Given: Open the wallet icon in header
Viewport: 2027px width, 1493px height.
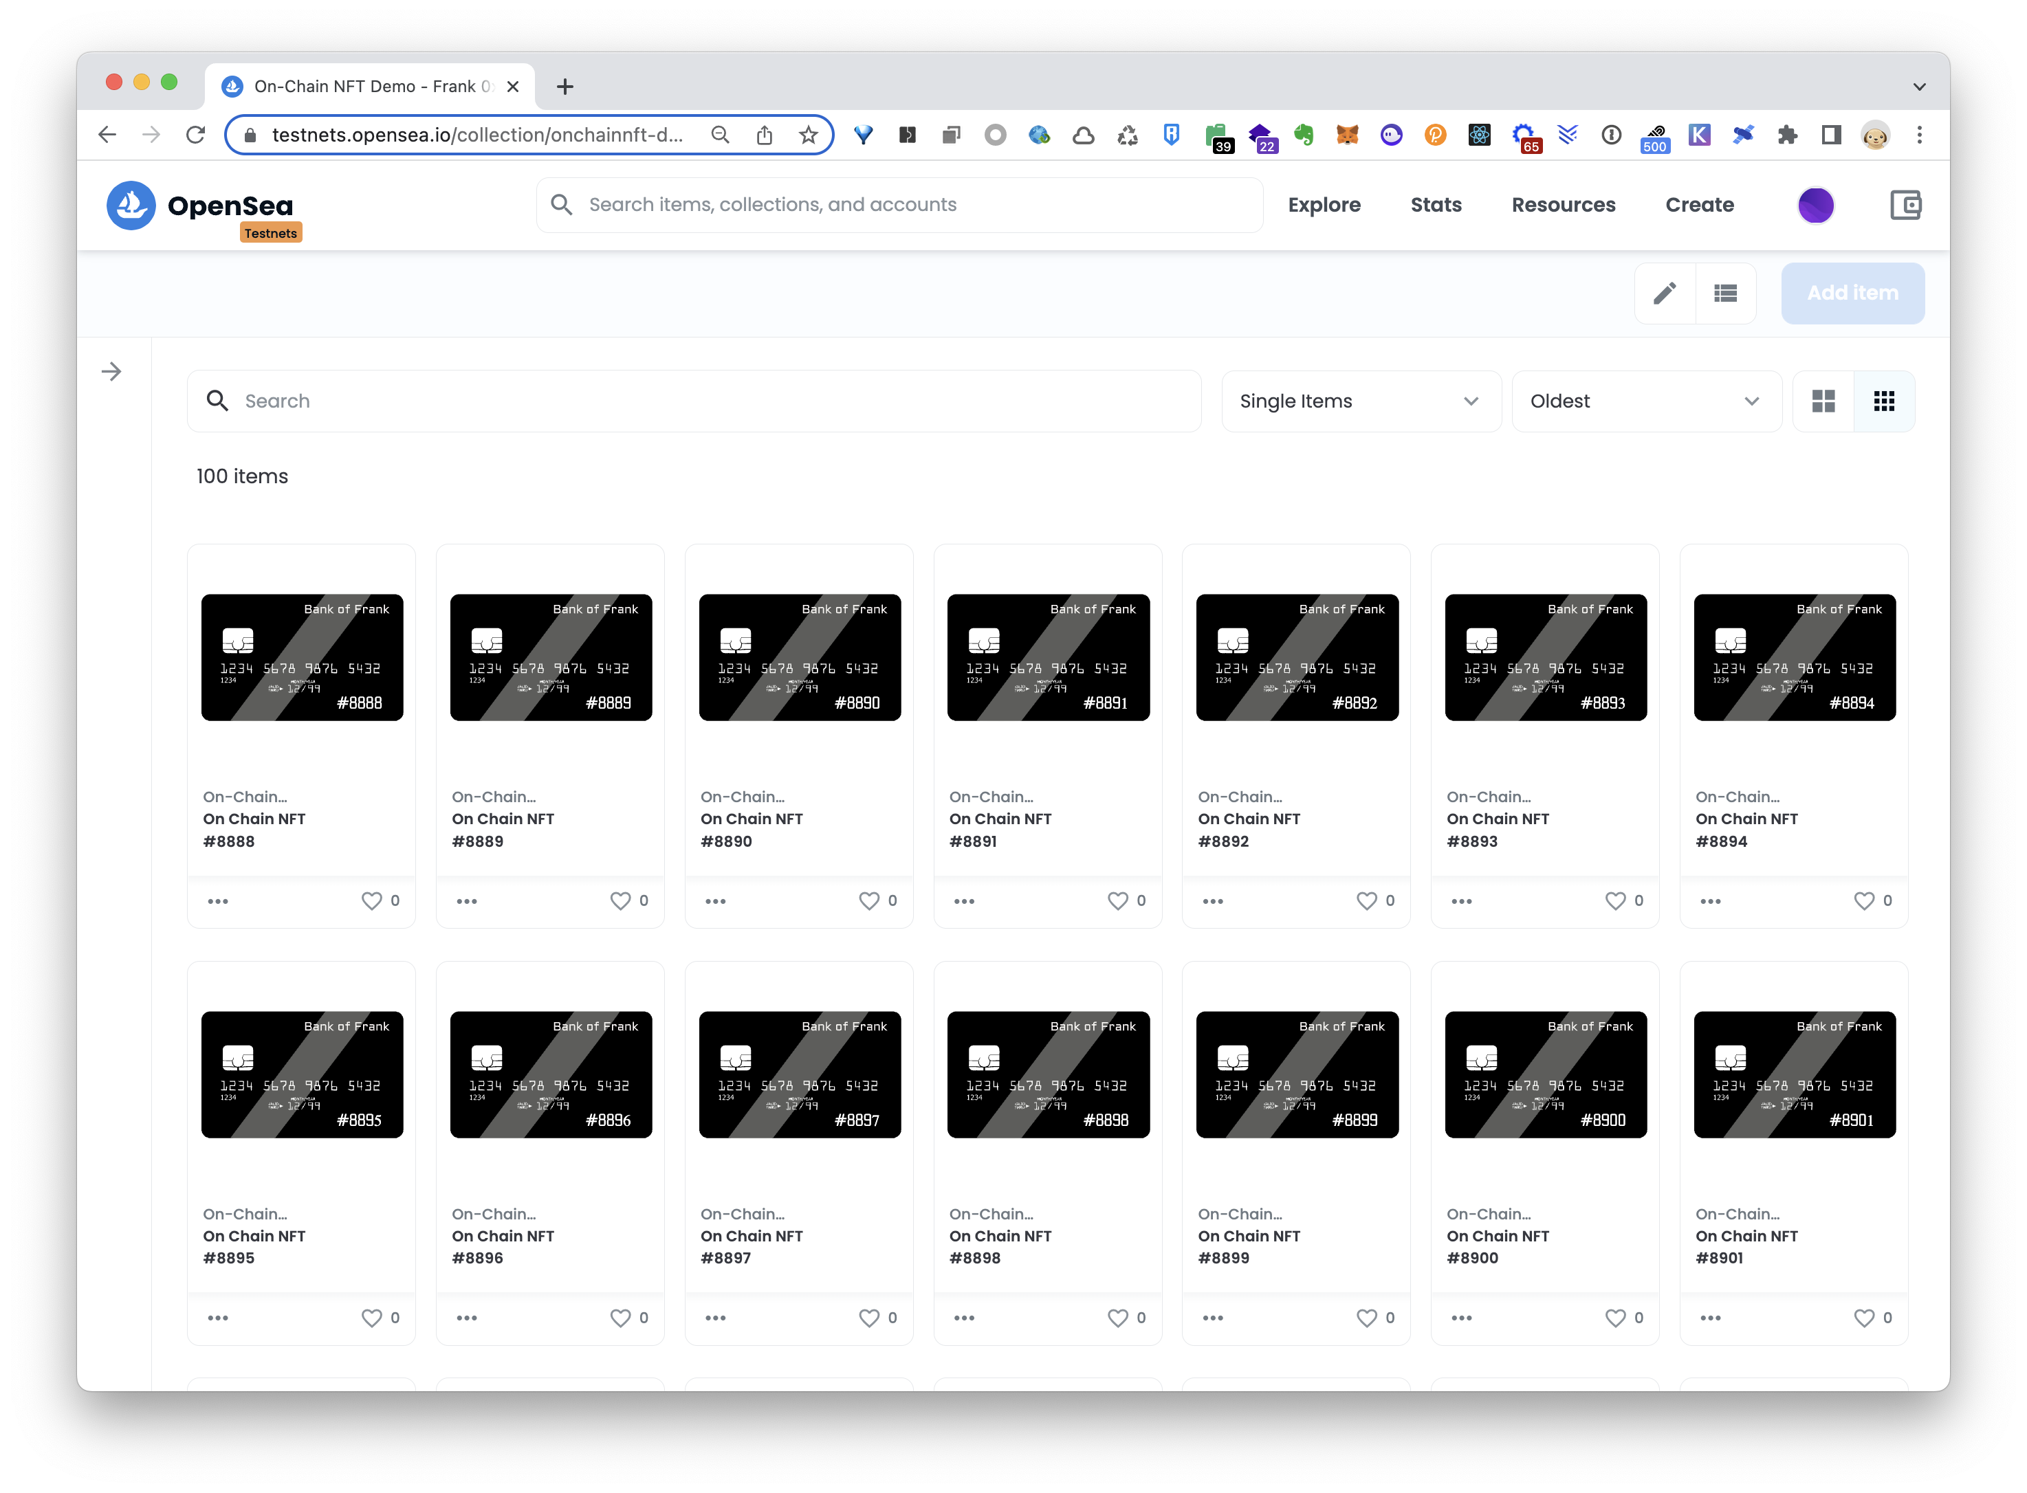Looking at the screenshot, I should [x=1906, y=205].
